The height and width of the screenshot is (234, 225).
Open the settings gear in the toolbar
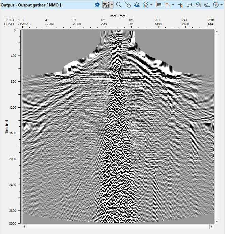[x=97, y=5]
